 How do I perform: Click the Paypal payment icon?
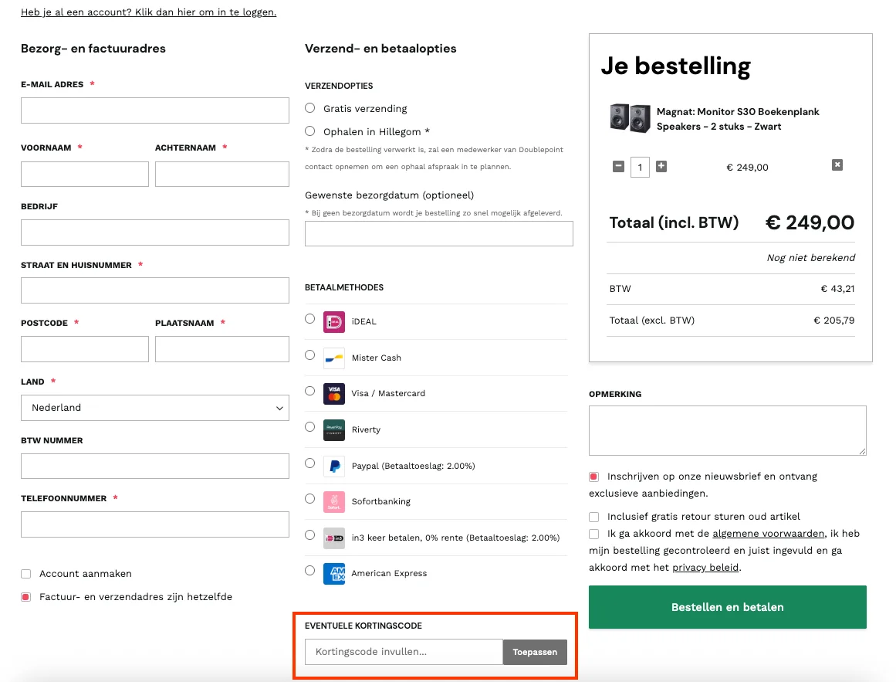point(333,465)
